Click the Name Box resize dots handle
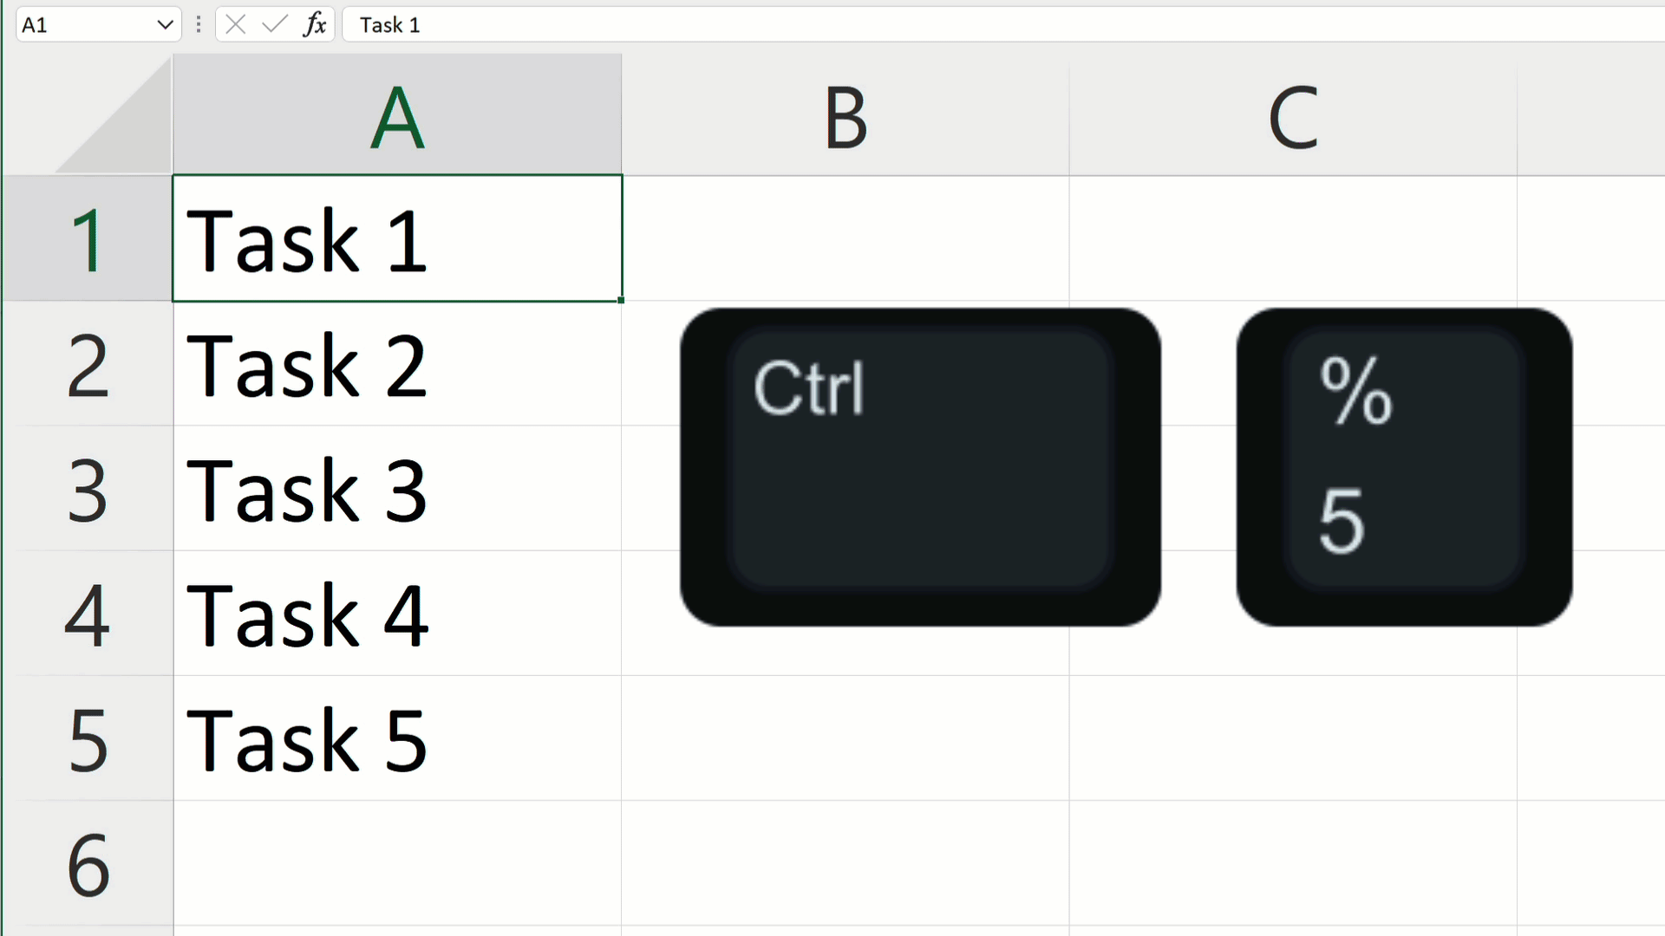This screenshot has height=936, width=1665. coord(199,25)
